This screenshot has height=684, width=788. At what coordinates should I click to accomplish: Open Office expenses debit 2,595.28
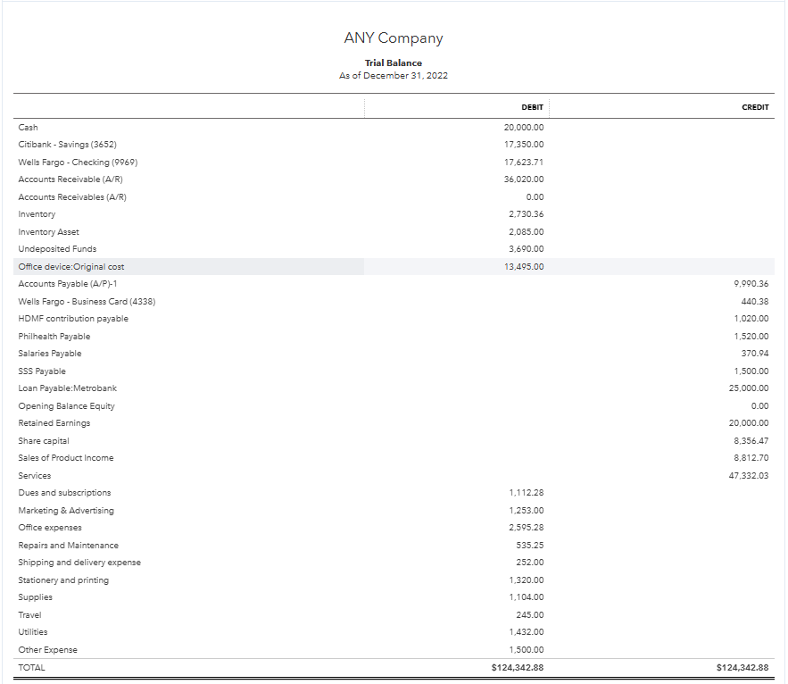coord(527,528)
